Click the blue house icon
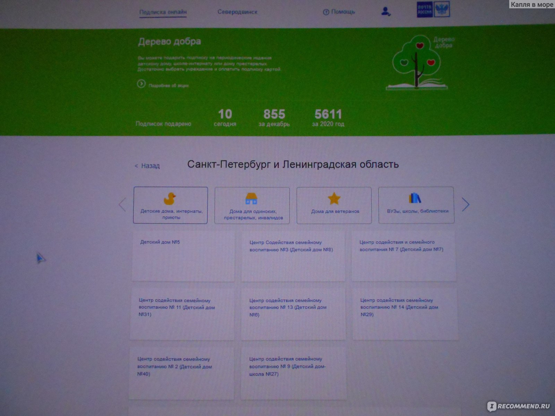This screenshot has width=555, height=416. 251,199
